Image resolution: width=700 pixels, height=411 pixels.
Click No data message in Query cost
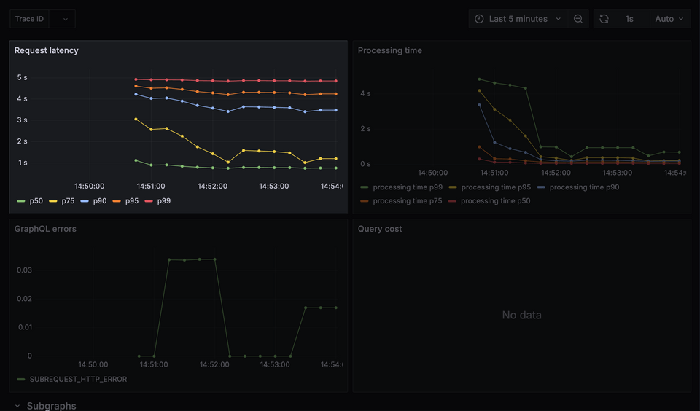point(521,315)
